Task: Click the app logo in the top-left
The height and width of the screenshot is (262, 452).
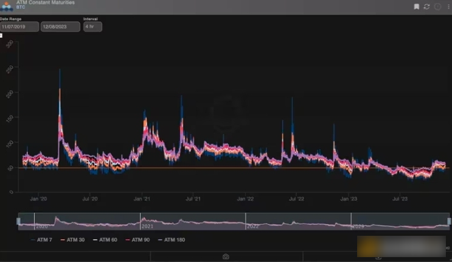Action: (7, 7)
